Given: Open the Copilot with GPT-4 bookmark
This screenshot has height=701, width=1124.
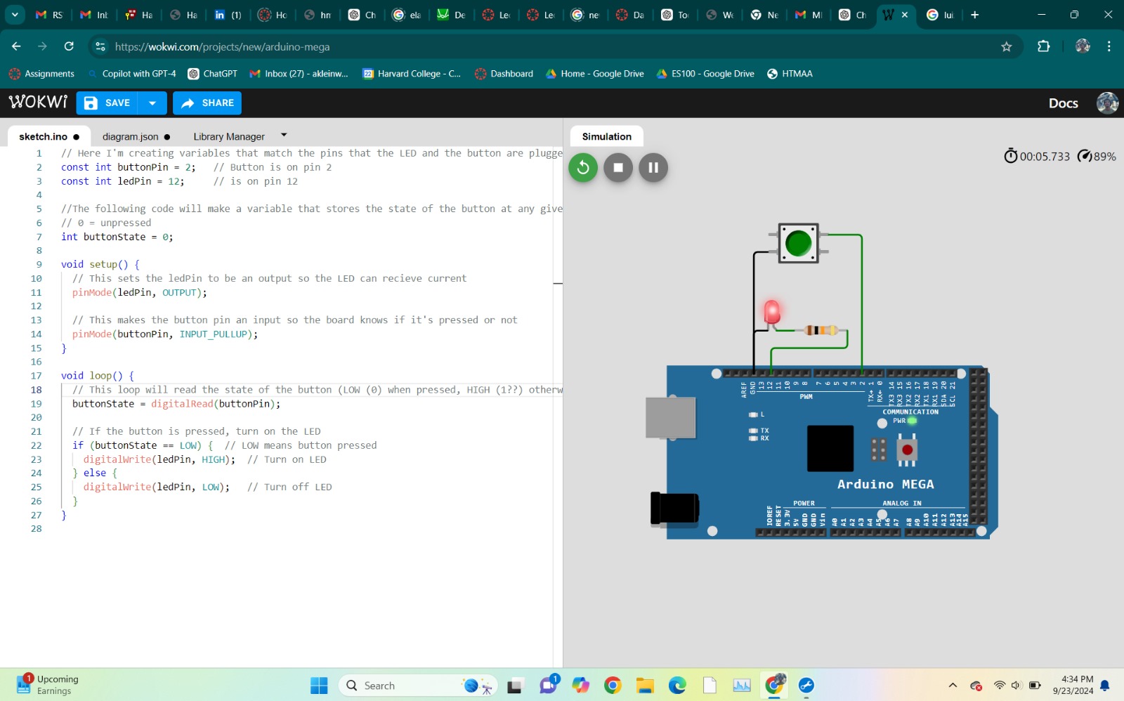Looking at the screenshot, I should pos(131,74).
